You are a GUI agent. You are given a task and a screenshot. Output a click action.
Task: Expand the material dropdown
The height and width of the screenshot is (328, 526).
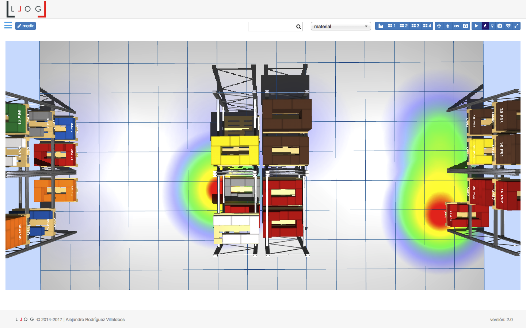coord(340,26)
